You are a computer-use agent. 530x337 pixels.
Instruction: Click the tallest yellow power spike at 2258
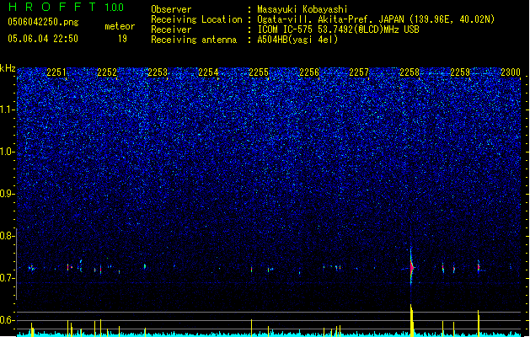(x=411, y=320)
